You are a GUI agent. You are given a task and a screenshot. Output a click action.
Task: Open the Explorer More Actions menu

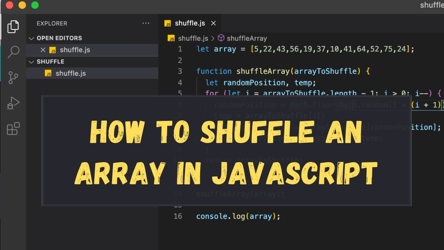click(146, 23)
